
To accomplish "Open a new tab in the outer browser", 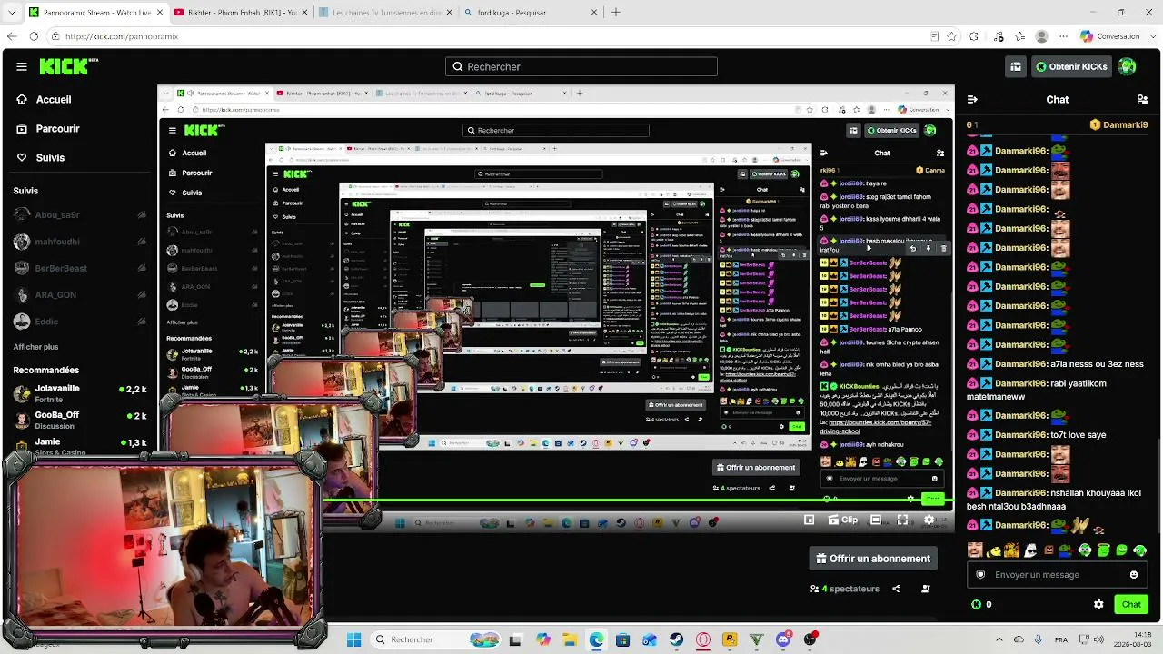I will 616,13.
